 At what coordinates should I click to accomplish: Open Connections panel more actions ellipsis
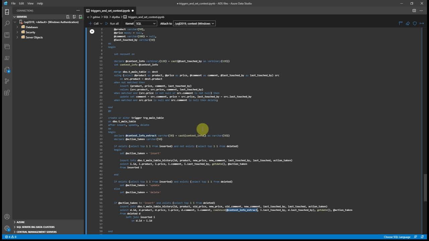pos(78,11)
